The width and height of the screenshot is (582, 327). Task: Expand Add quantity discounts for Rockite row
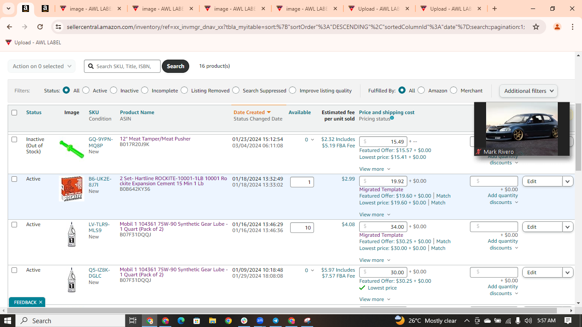coord(503,199)
